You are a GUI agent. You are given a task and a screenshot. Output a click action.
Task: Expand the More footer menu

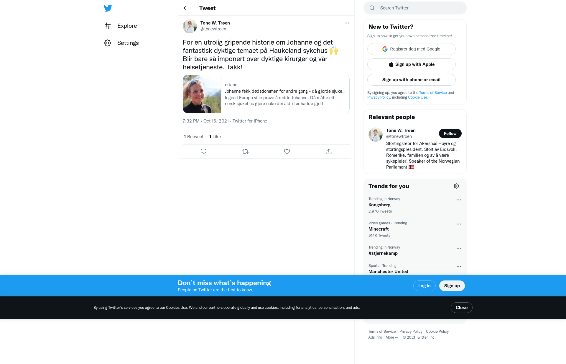tap(392, 337)
